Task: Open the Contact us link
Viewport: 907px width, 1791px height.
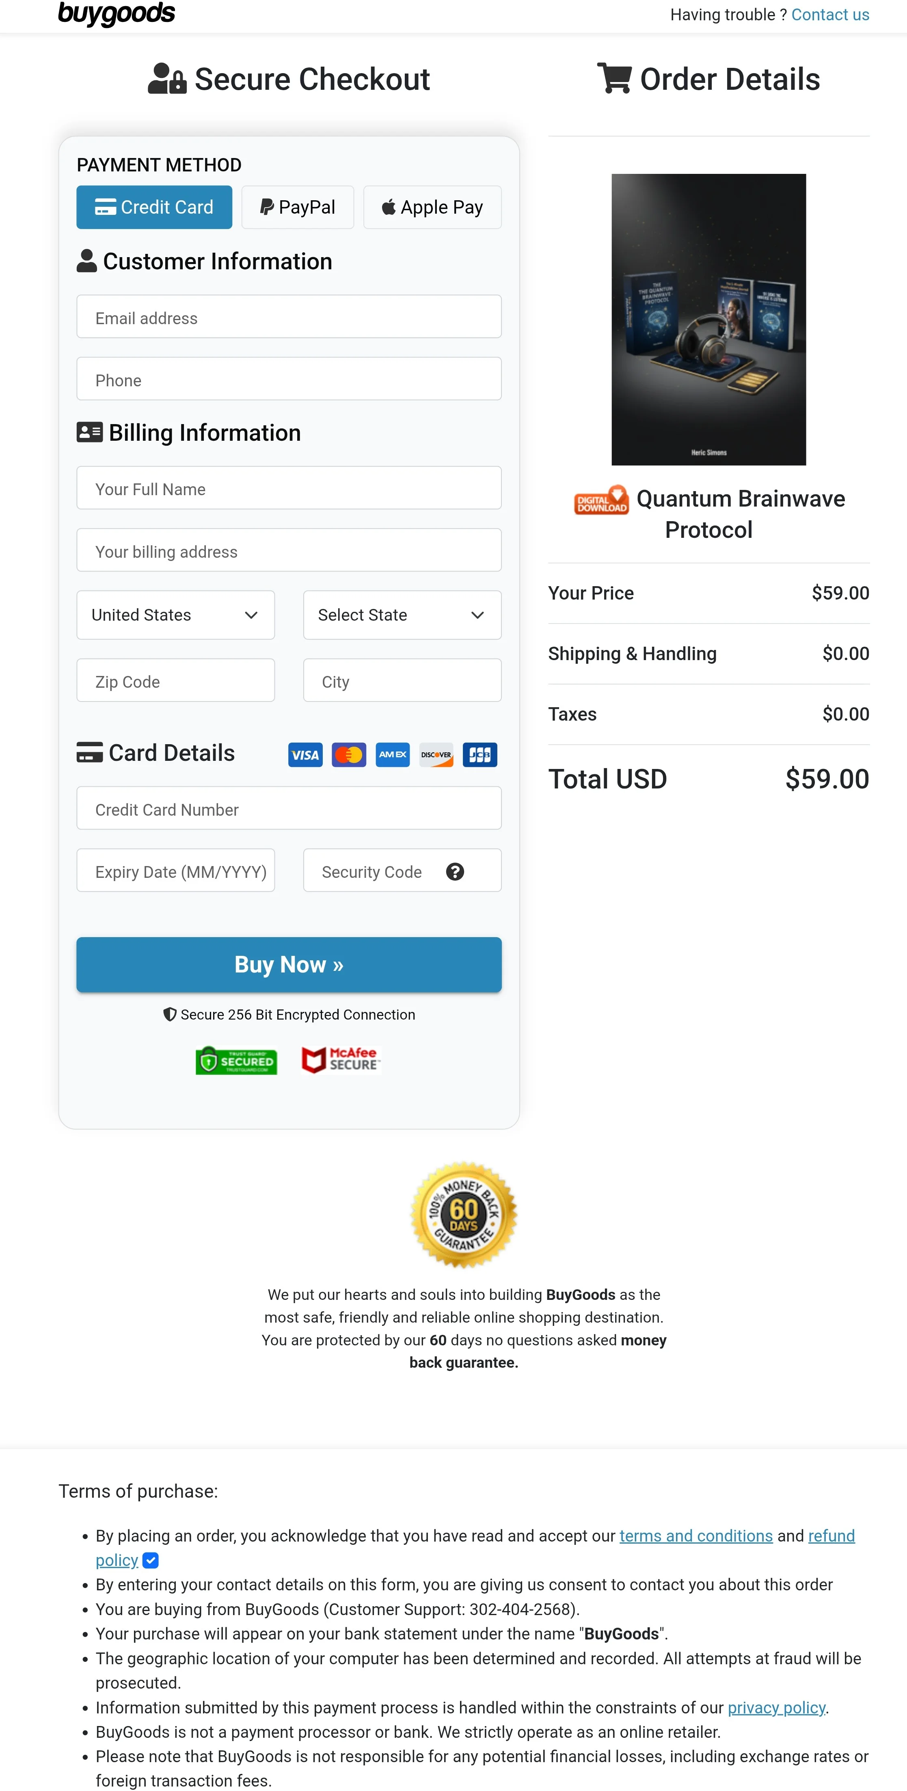Action: (830, 14)
